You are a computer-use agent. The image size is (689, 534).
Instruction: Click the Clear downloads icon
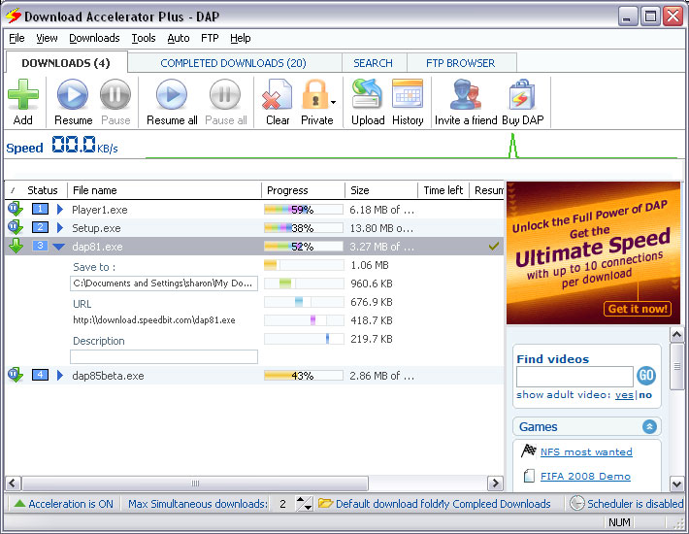tap(278, 96)
